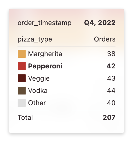Click the Q4, 2022 date value
This screenshot has height=142, width=133.
click(100, 23)
